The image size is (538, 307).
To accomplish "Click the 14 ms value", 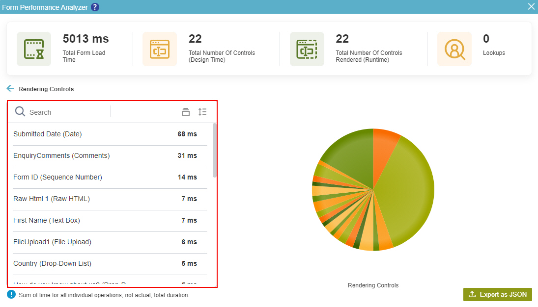I will click(x=187, y=177).
